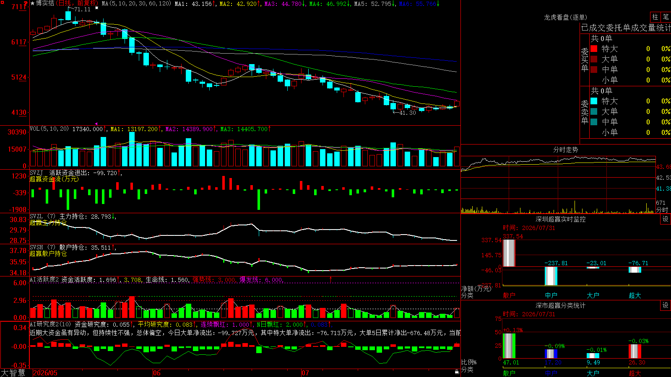Viewport: 671px width, 377px height.
Task: Open 设 settings for 深圳超赢实时监控
Action: (666, 219)
